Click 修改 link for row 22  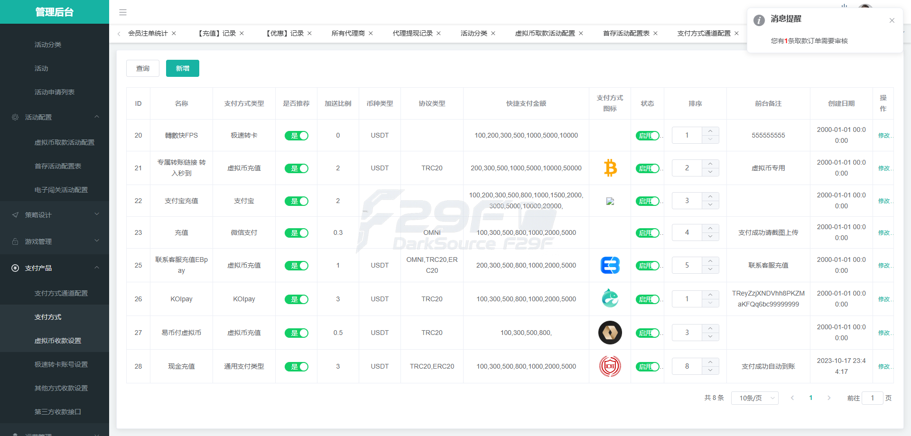[885, 201]
